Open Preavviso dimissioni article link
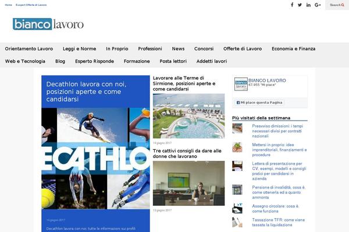 pos(277,131)
